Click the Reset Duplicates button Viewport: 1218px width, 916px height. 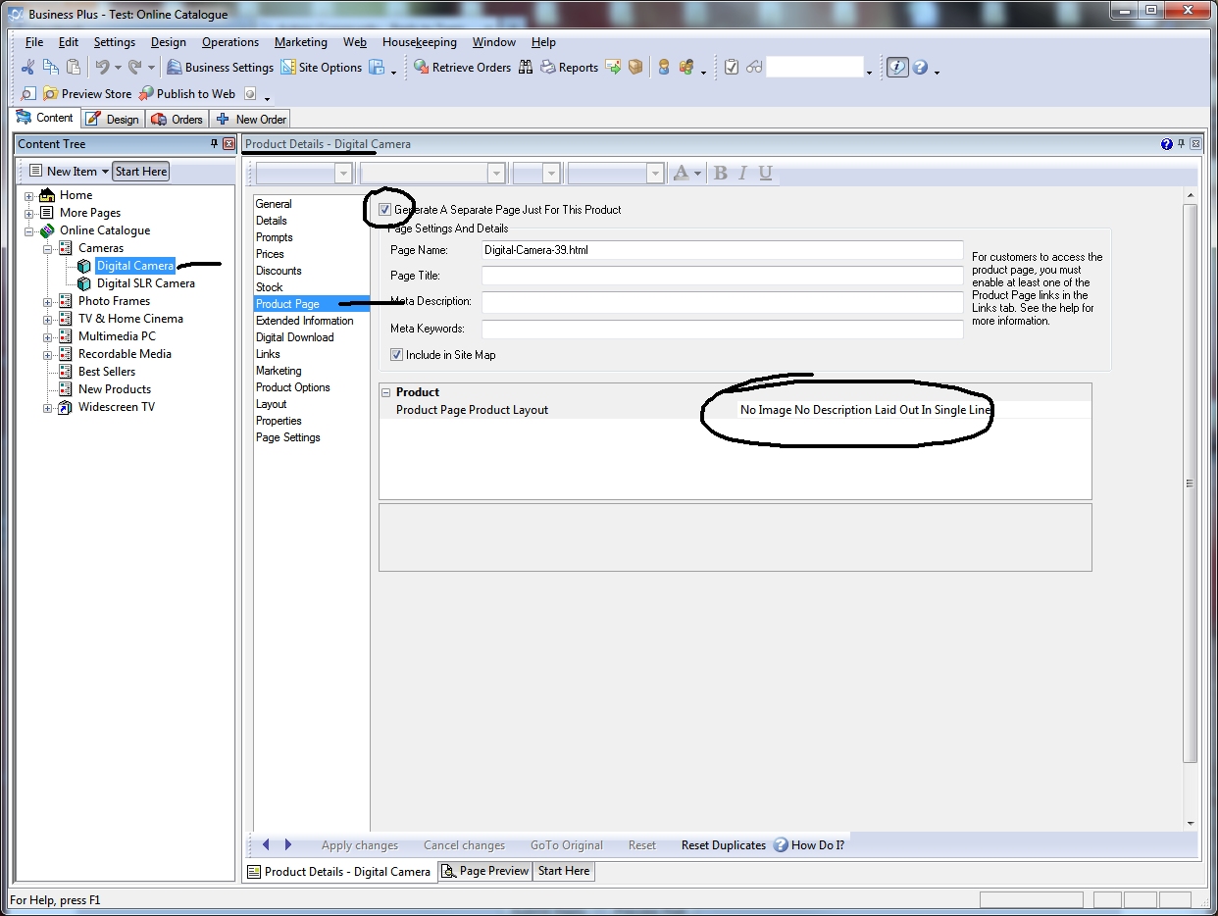723,845
